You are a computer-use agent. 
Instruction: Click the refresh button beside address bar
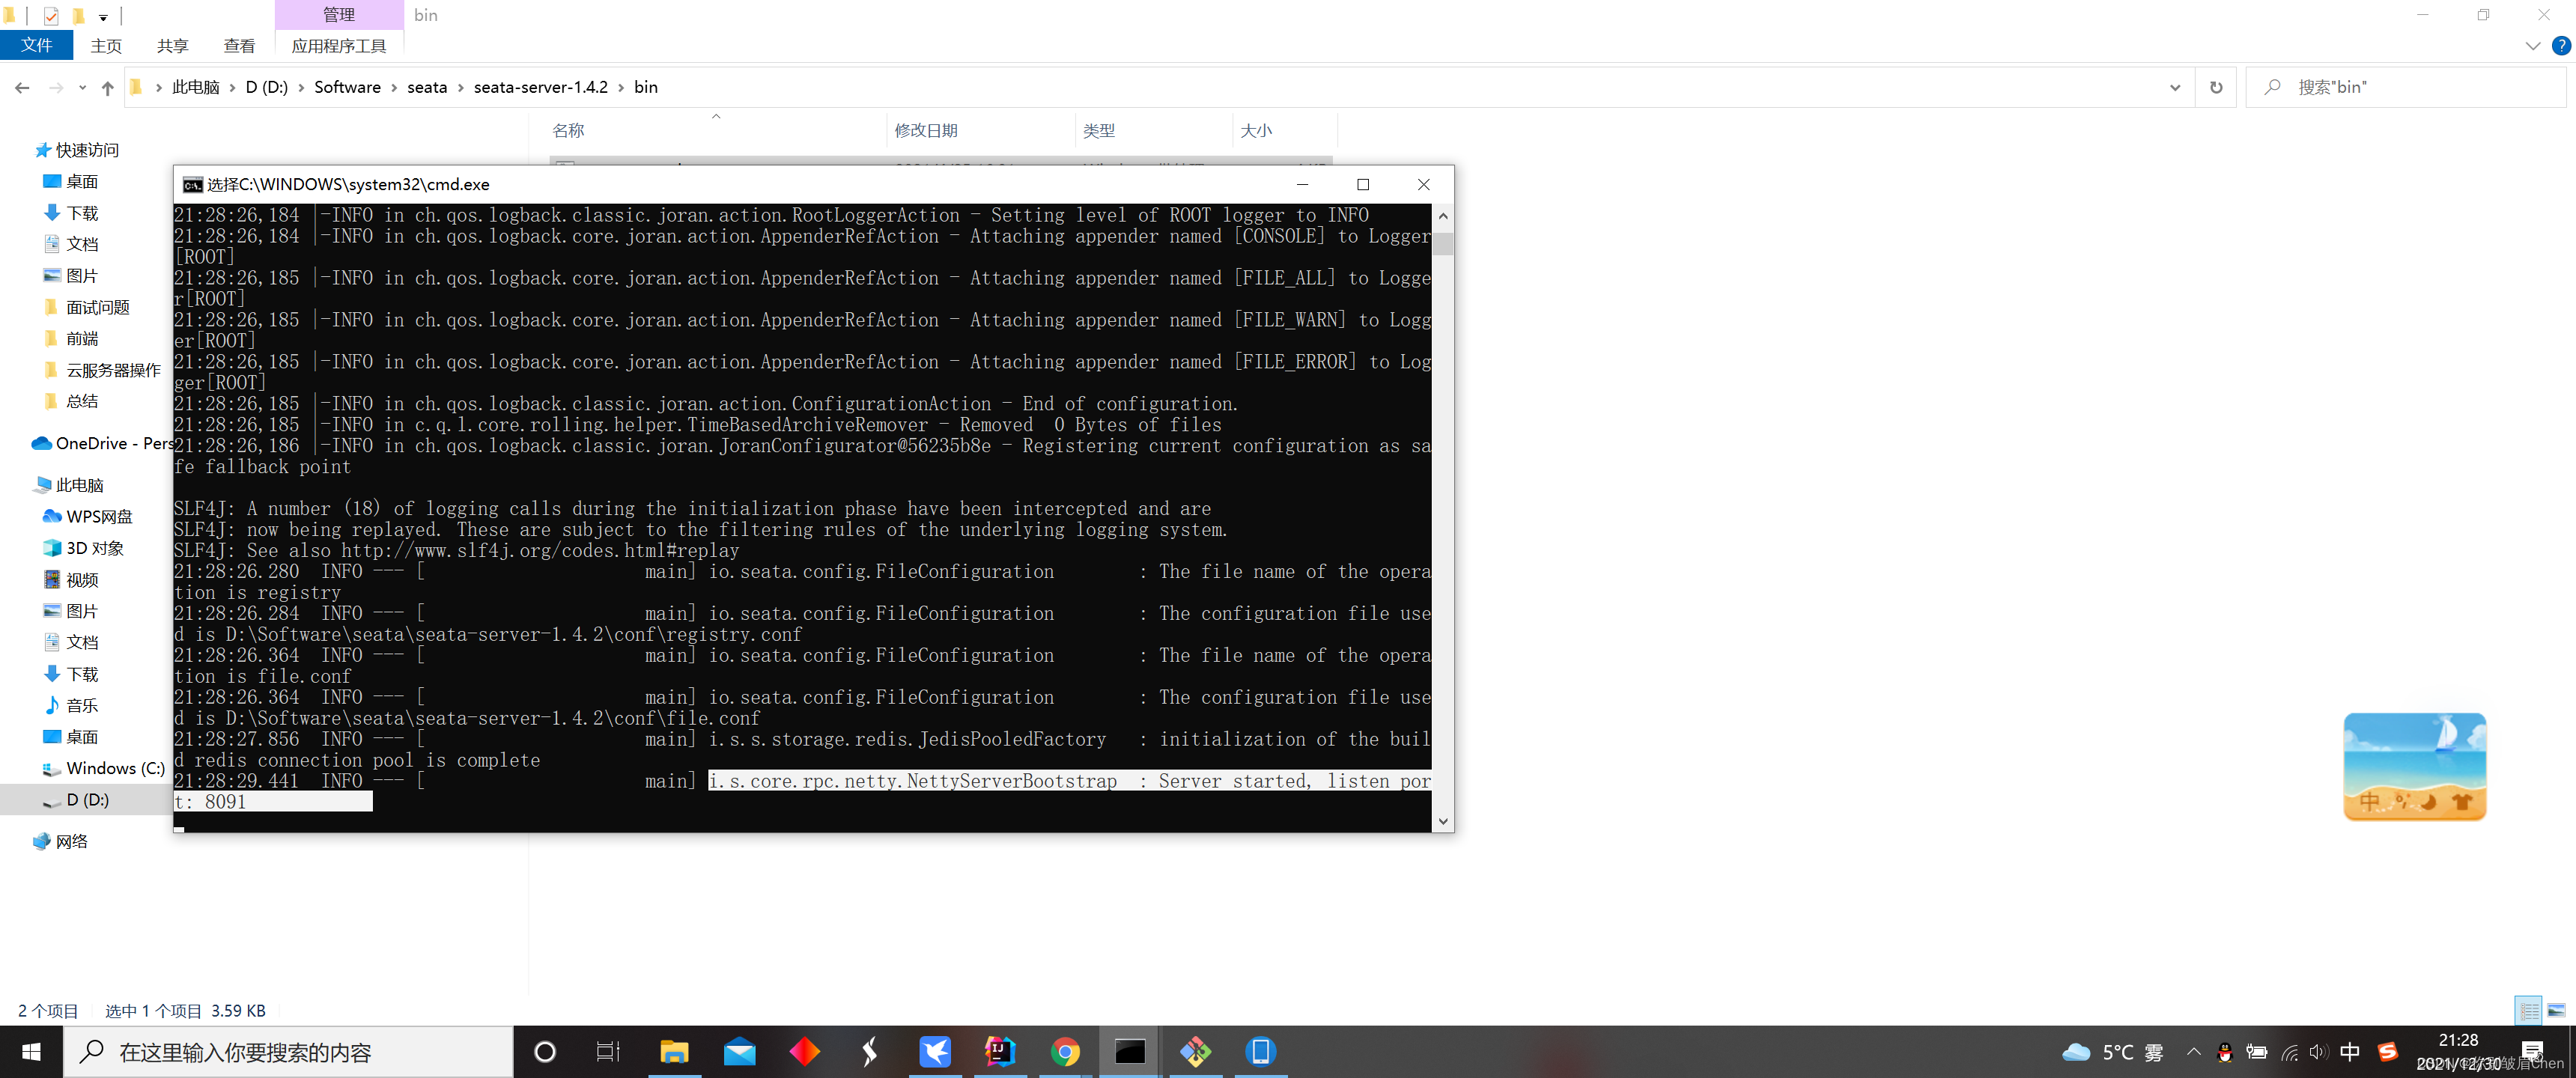(x=2215, y=87)
